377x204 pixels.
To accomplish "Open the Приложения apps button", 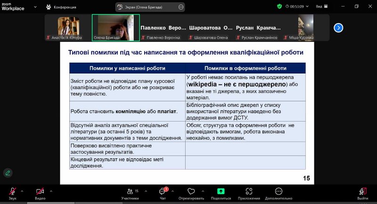I will pyautogui.click(x=249, y=194).
